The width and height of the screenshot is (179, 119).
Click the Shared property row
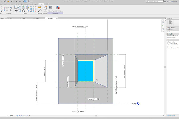pyautogui.click(x=173, y=46)
